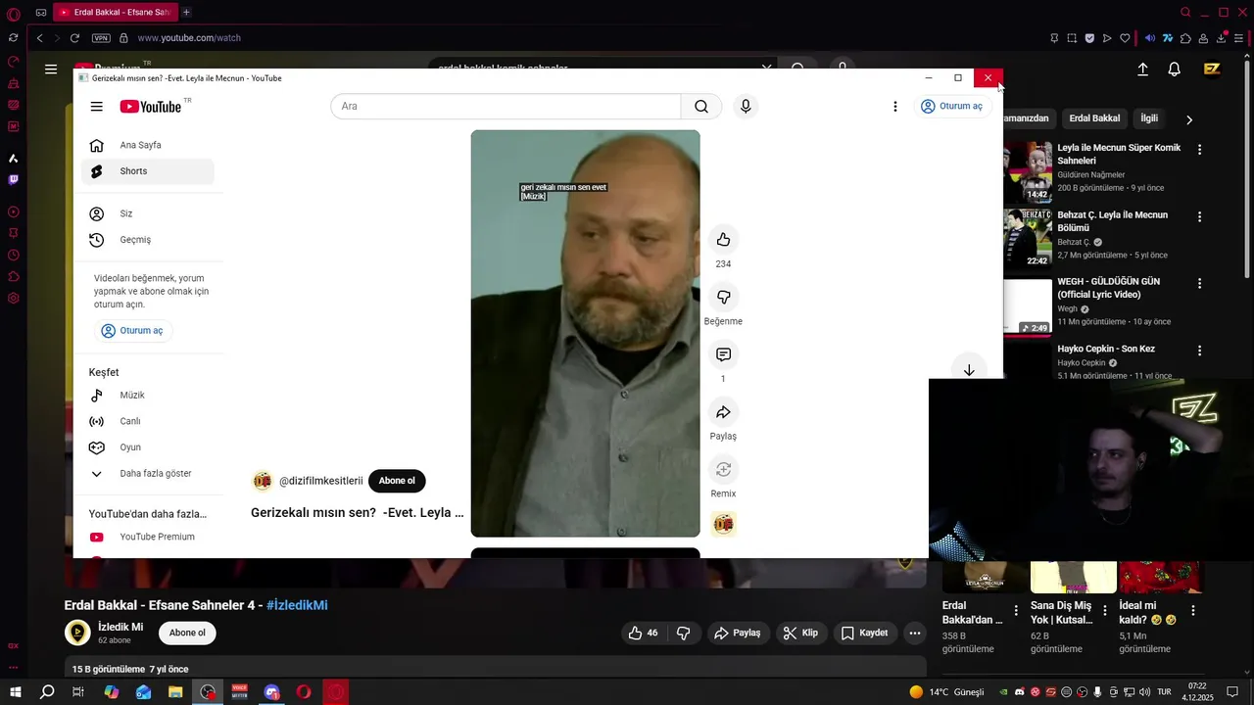Share the short via Paylaş icon
The image size is (1254, 705).
[723, 412]
